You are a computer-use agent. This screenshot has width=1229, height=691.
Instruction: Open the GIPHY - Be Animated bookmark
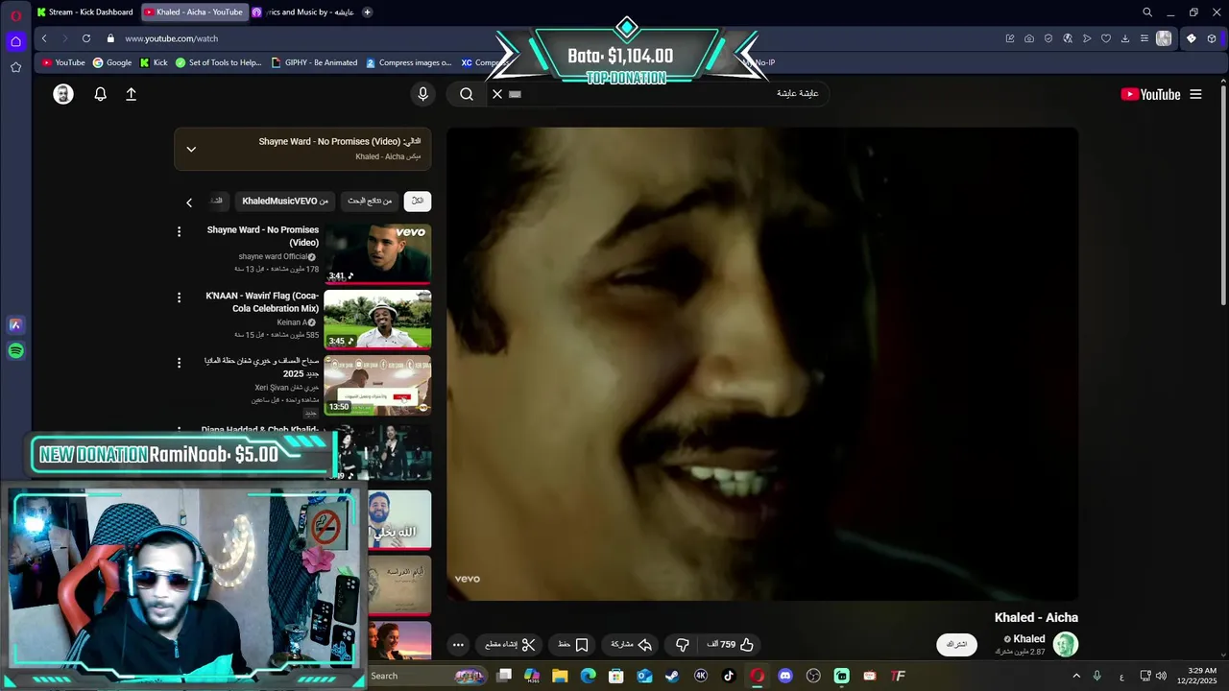click(314, 62)
